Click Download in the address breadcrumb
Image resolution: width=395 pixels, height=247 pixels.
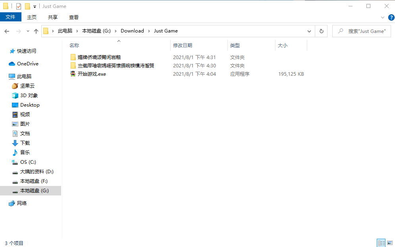132,31
